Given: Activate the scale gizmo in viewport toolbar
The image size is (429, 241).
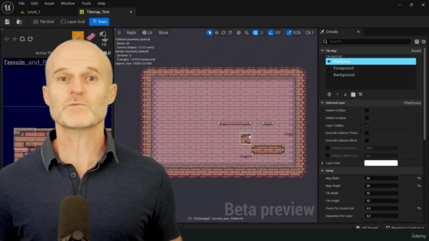Looking at the screenshot, I should [230, 33].
